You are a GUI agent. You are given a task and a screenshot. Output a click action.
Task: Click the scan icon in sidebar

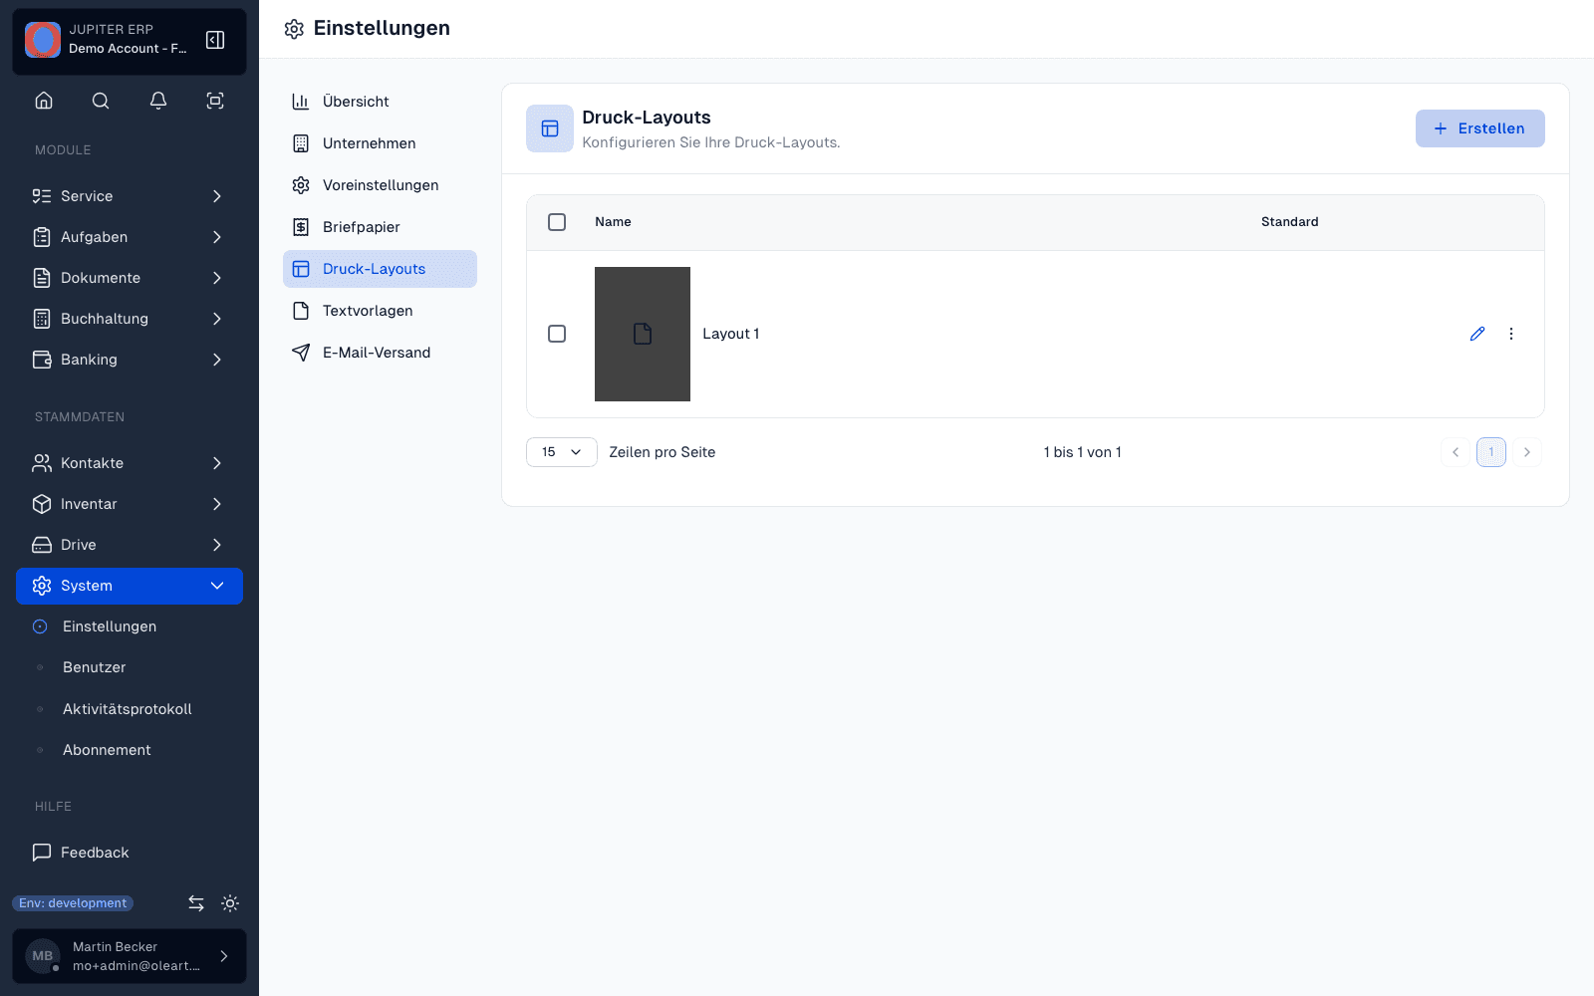click(215, 101)
